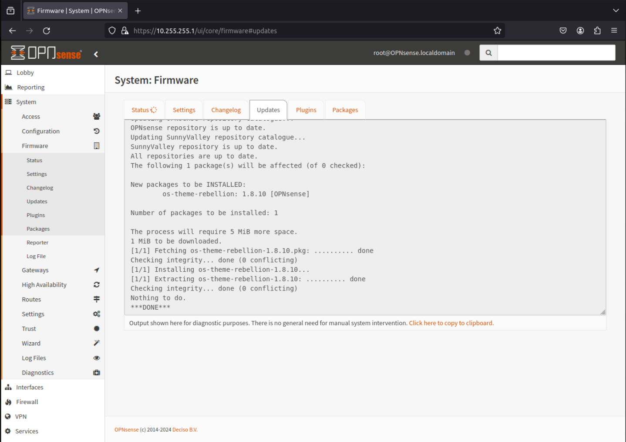Click the Reporting chart icon
Image resolution: width=626 pixels, height=442 pixels.
[8, 87]
